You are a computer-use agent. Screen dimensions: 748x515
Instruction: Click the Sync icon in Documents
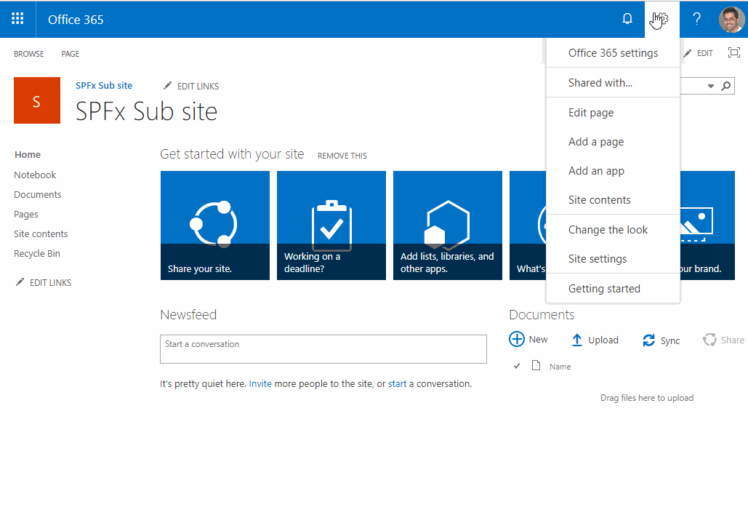pyautogui.click(x=648, y=340)
